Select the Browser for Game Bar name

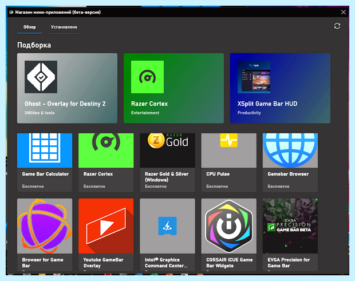42,263
